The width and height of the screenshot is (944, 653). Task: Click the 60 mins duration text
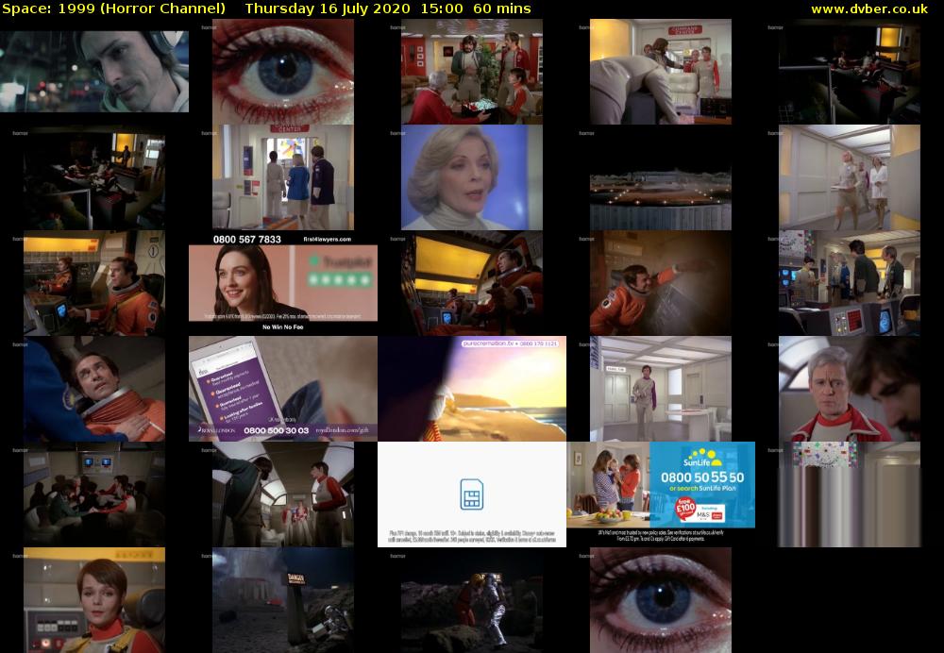[x=502, y=8]
